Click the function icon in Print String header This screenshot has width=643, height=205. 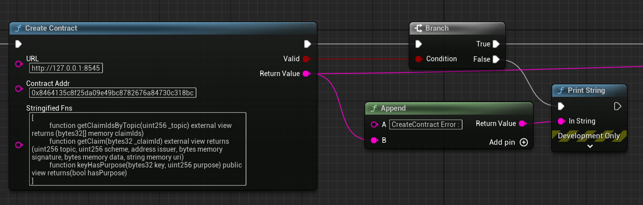[560, 91]
